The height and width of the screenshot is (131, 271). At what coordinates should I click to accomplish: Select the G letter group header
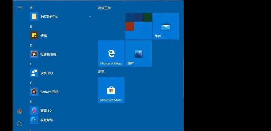pos(31,83)
